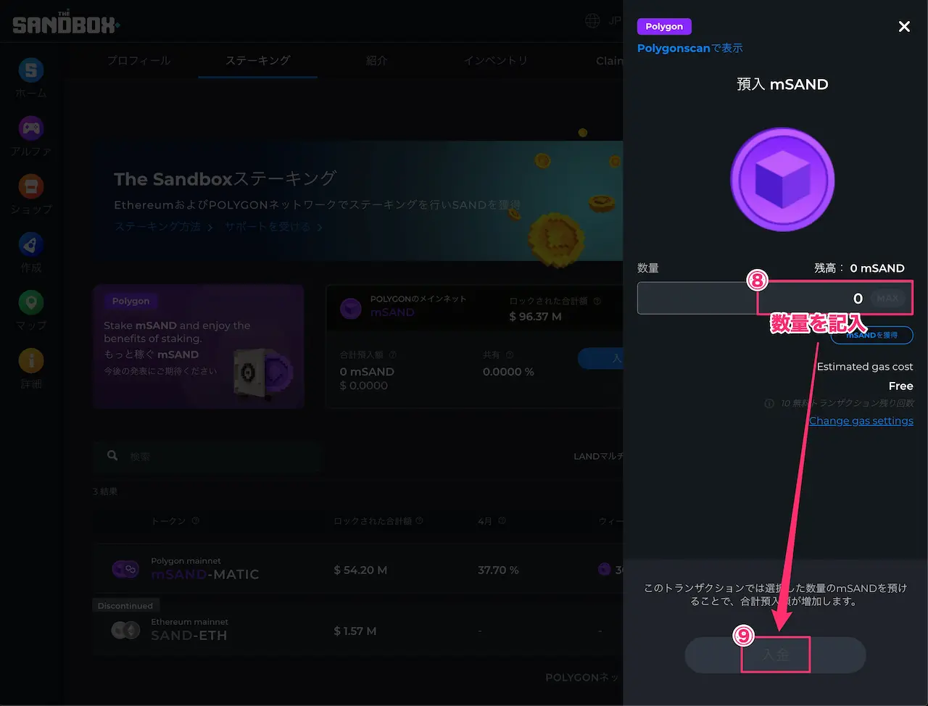
Task: Switch to インベントリ tab
Action: point(496,60)
